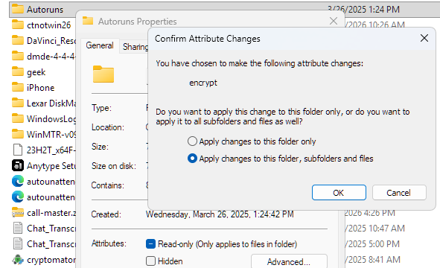
Task: Click the 10:47 AM date modified entry
Action: 374,229
